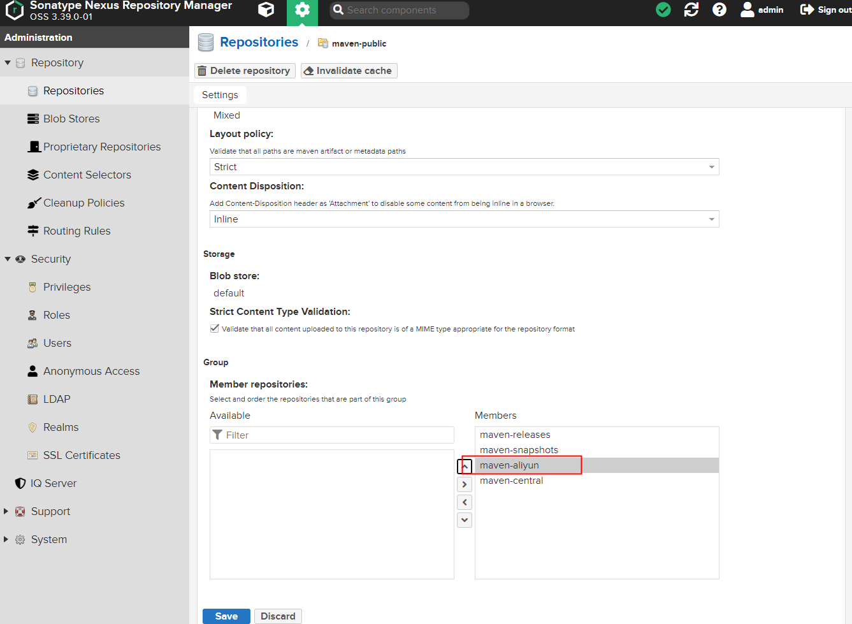This screenshot has width=852, height=624.
Task: Open SSL Certificates in sidebar
Action: (94, 455)
